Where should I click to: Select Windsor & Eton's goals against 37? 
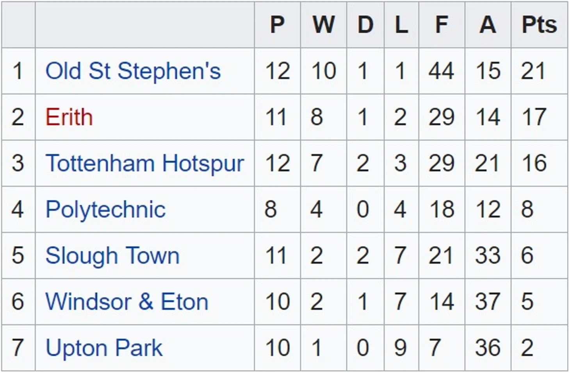click(x=488, y=302)
